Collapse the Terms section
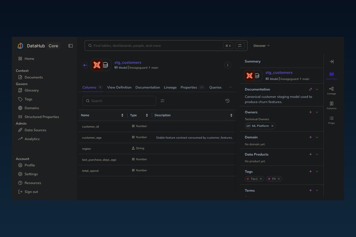Viewport: 356px width, 237px height. 317,191
